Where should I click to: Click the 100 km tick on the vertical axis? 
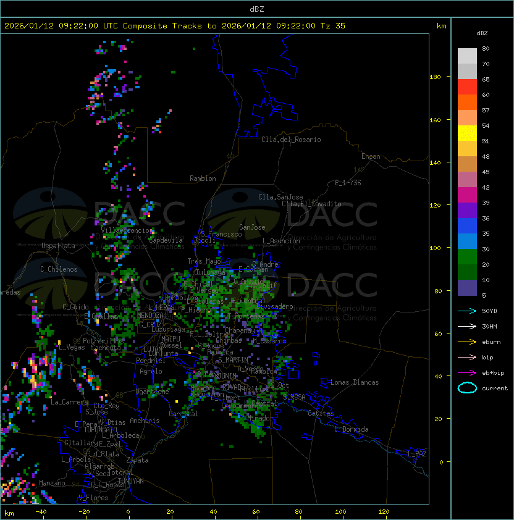(x=436, y=248)
